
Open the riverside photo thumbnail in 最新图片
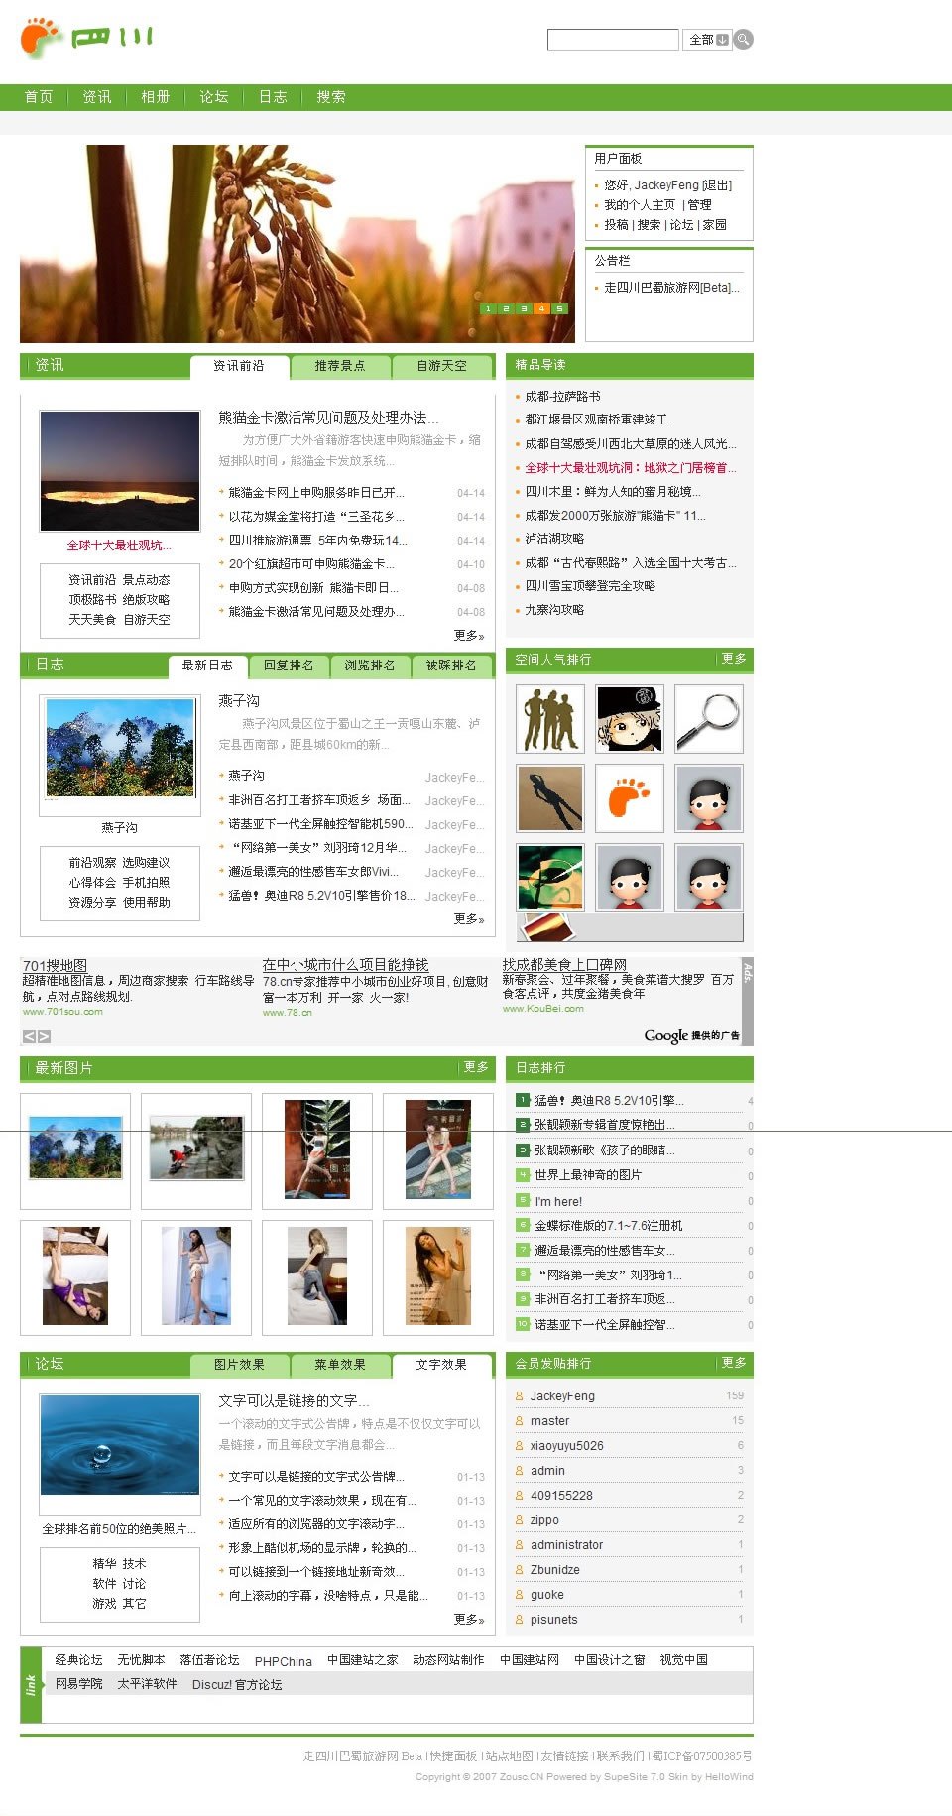tap(196, 1151)
